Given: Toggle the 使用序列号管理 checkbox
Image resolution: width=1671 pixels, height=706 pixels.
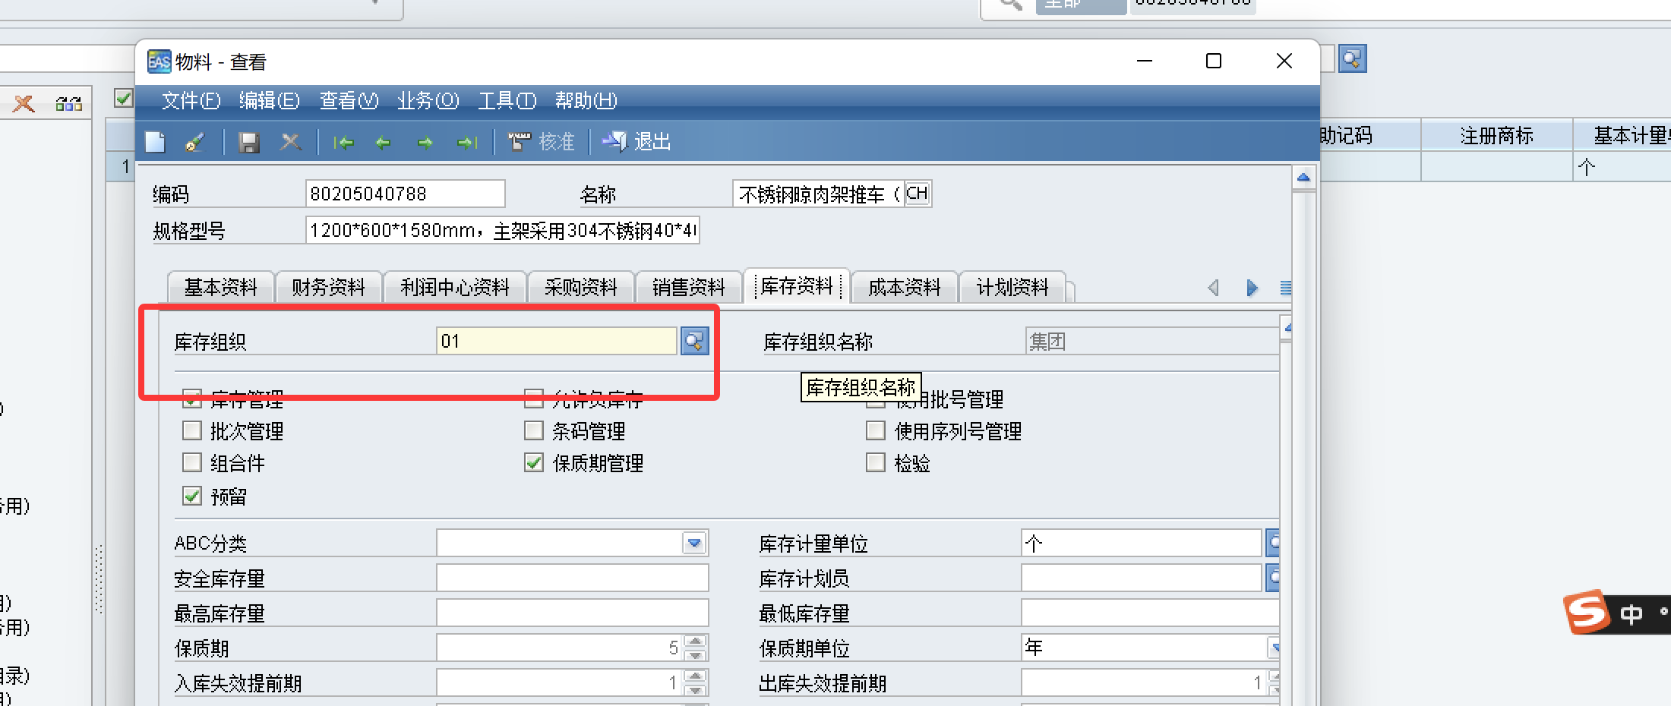Looking at the screenshot, I should (x=876, y=431).
